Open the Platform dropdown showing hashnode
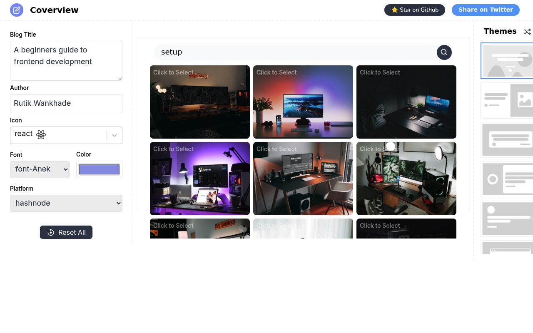 click(x=66, y=203)
